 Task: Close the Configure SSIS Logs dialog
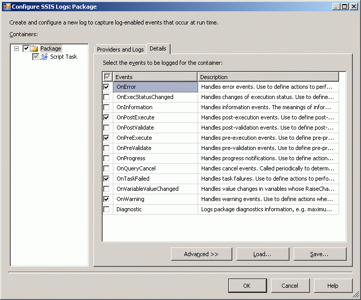(x=354, y=7)
